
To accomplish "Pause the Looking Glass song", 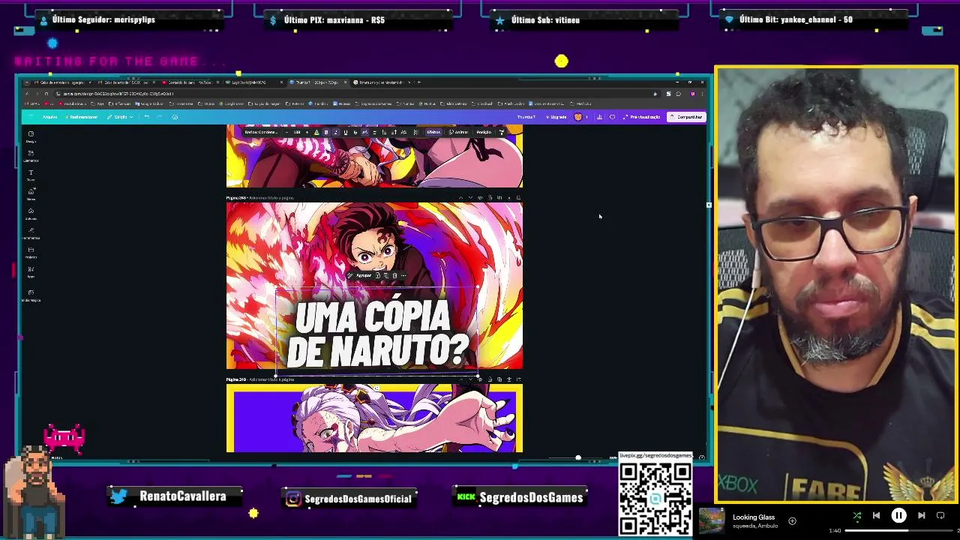I will (898, 515).
